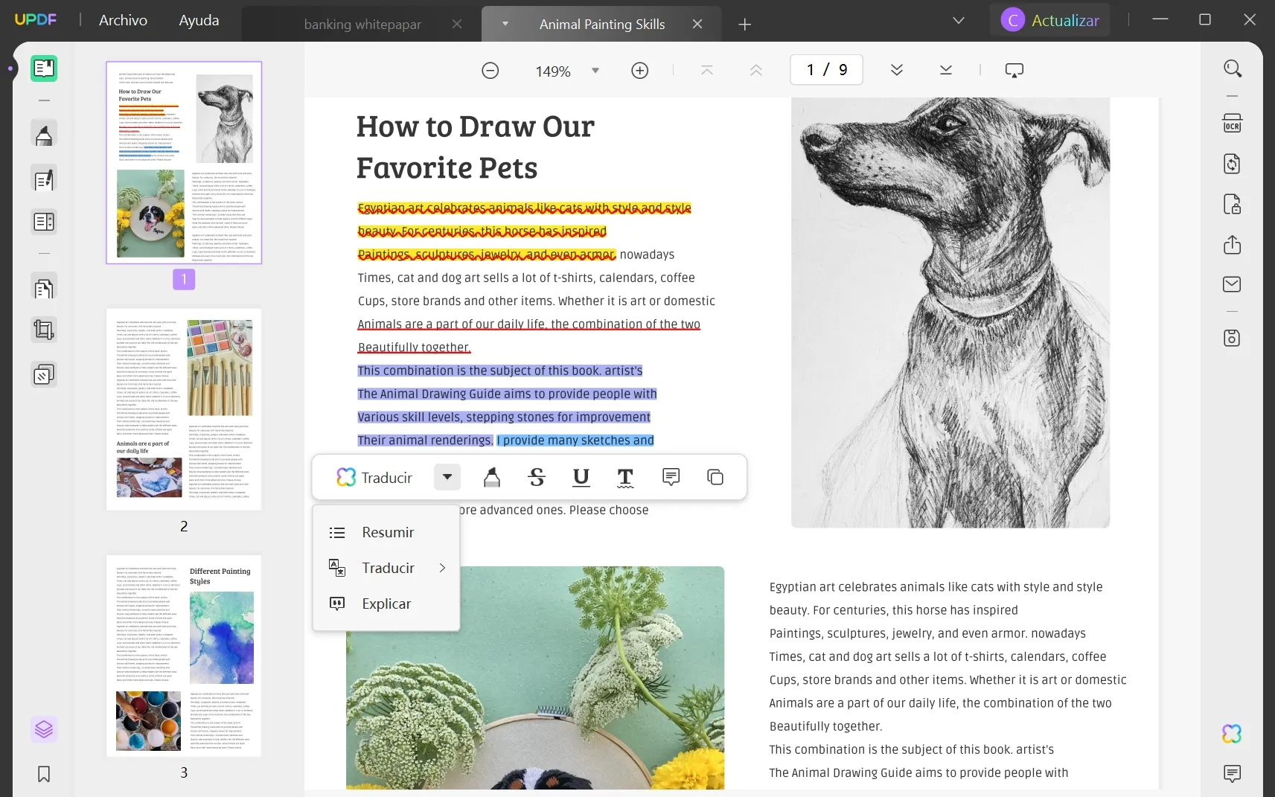This screenshot has width=1275, height=797.
Task: Open the search magnifier icon
Action: [1233, 68]
